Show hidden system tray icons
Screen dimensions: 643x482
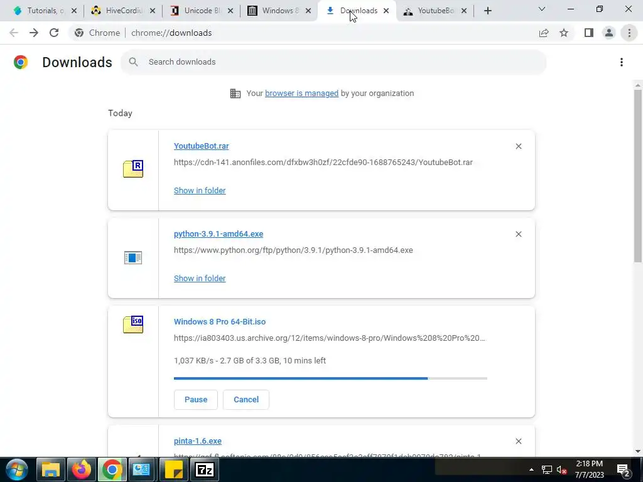(x=531, y=469)
